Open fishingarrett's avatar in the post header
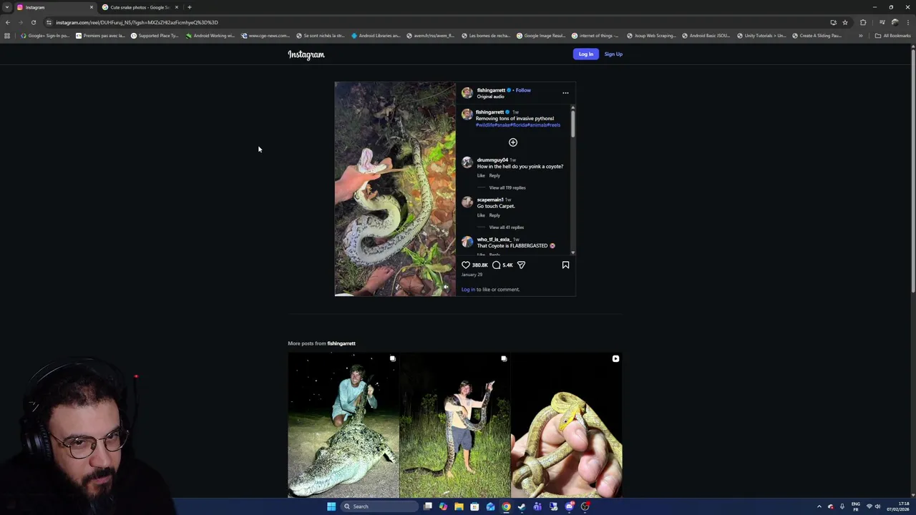 click(467, 93)
